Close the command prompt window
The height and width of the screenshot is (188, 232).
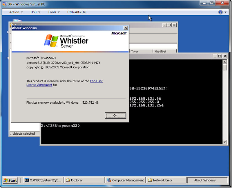click(x=224, y=56)
